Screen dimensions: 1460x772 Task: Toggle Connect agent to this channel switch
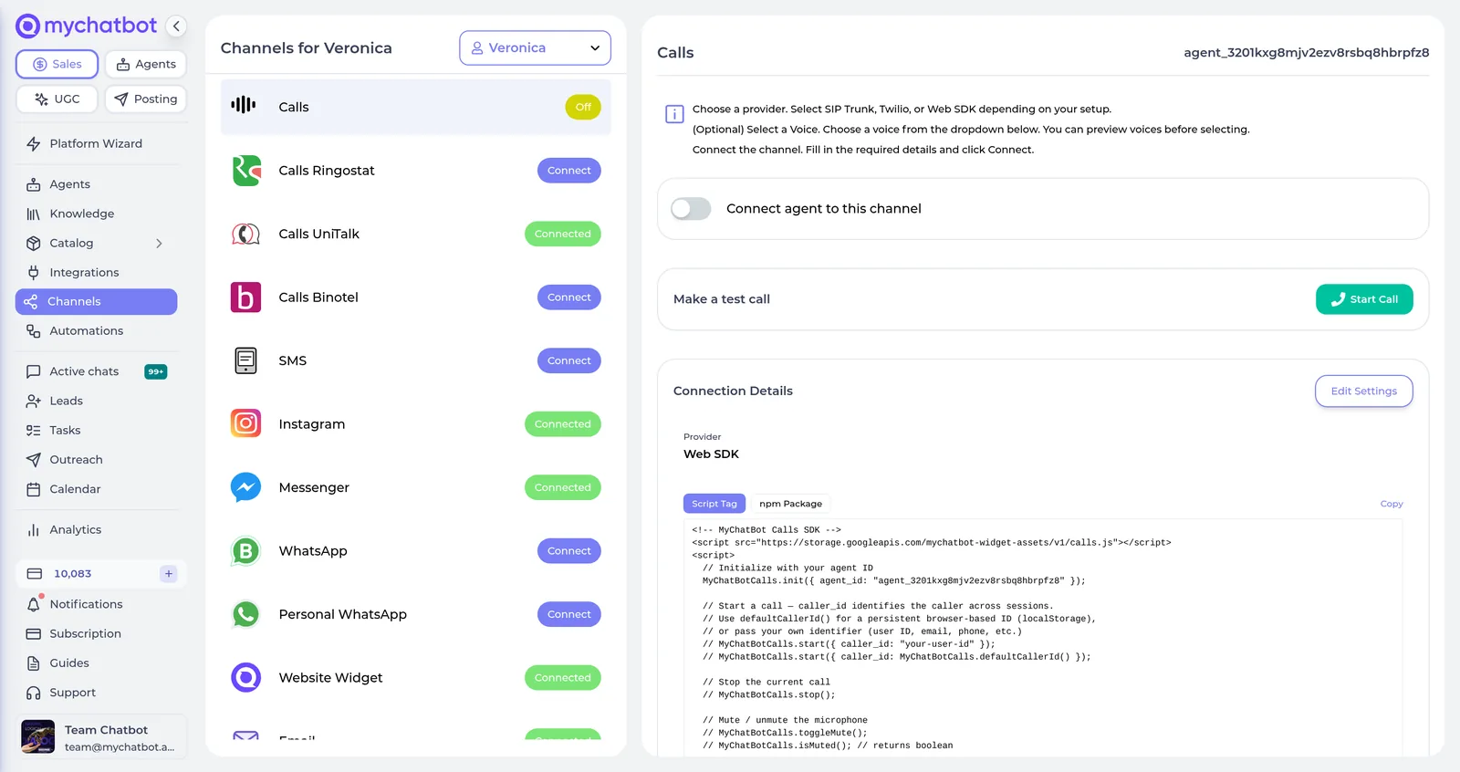[691, 209]
